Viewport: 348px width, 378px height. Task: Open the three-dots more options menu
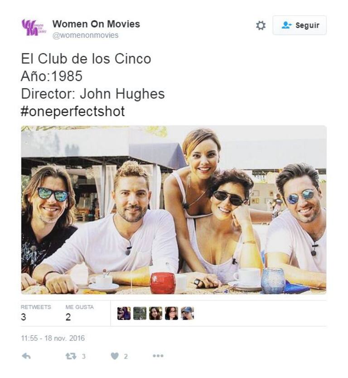pyautogui.click(x=158, y=356)
